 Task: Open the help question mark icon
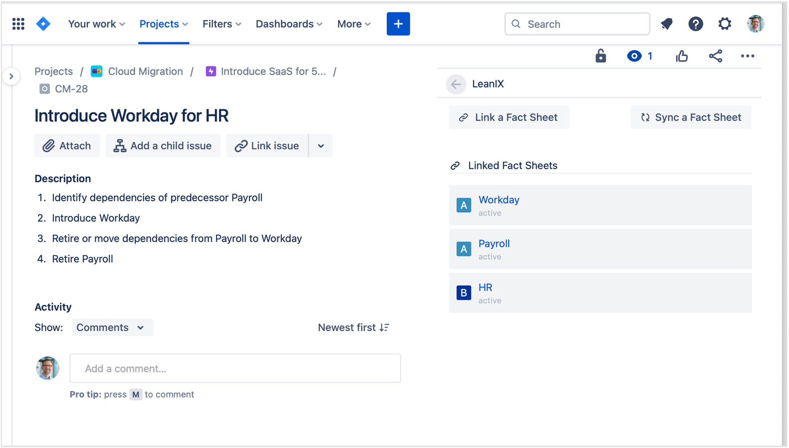coord(695,24)
